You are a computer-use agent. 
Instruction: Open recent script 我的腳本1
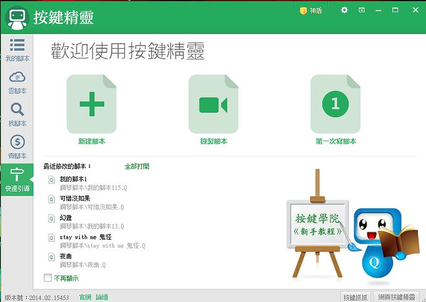tap(73, 179)
